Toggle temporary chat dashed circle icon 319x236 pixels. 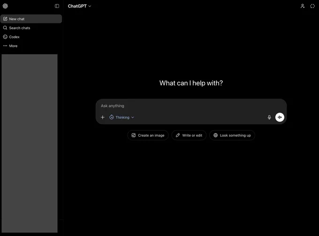click(x=312, y=6)
